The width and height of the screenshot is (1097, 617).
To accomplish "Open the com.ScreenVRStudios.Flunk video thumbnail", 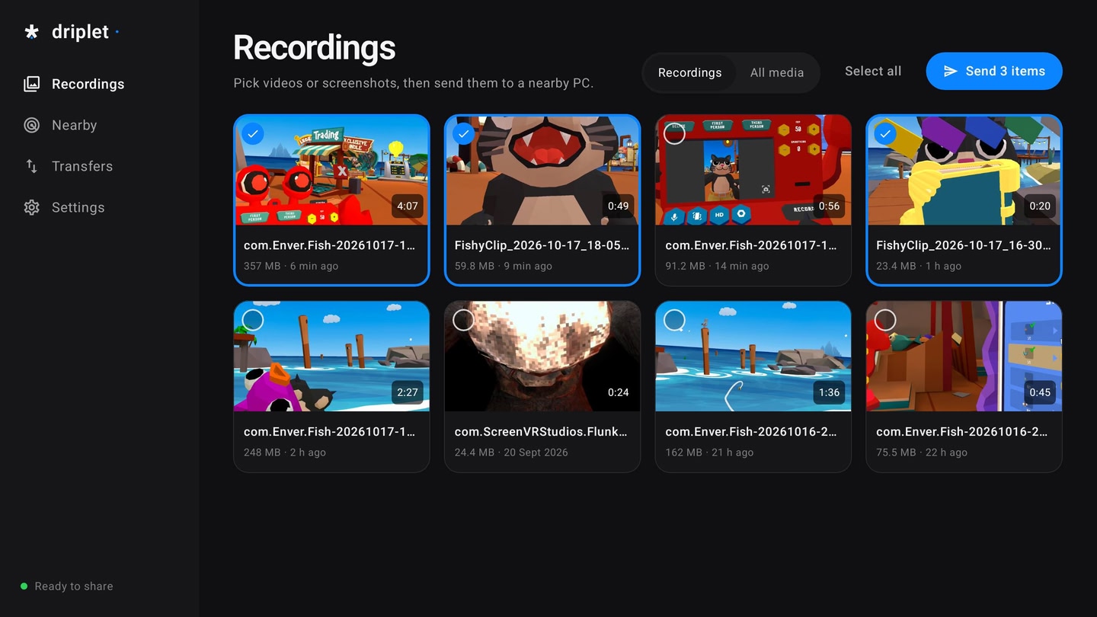I will click(x=542, y=356).
